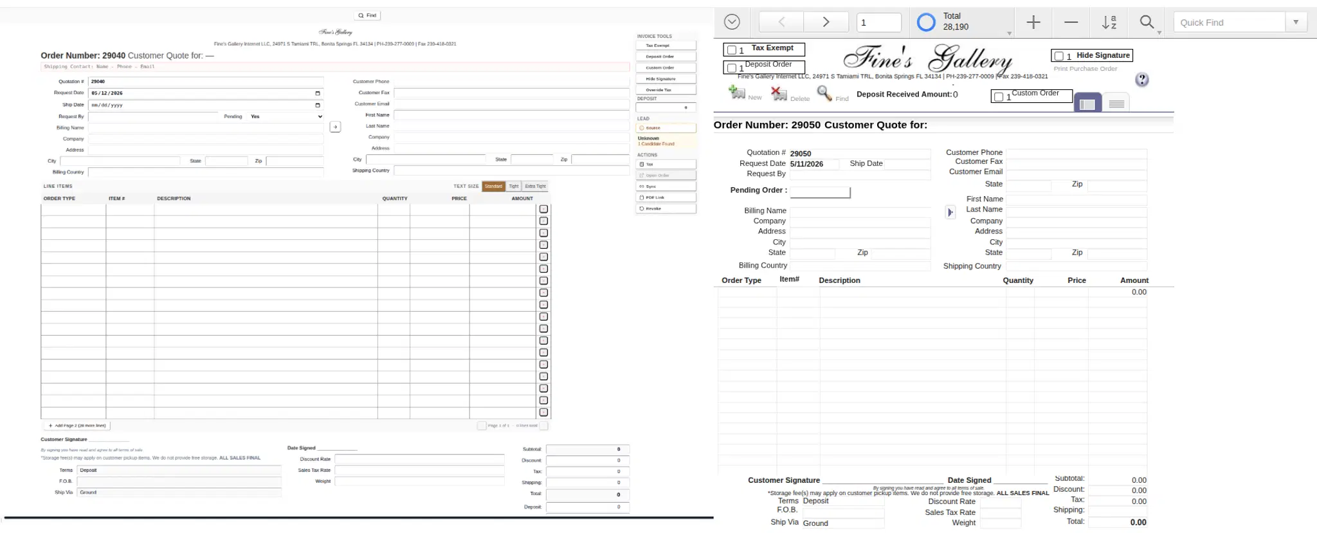1317x533 pixels.
Task: Click the Discount Rate field in web form
Action: point(419,459)
